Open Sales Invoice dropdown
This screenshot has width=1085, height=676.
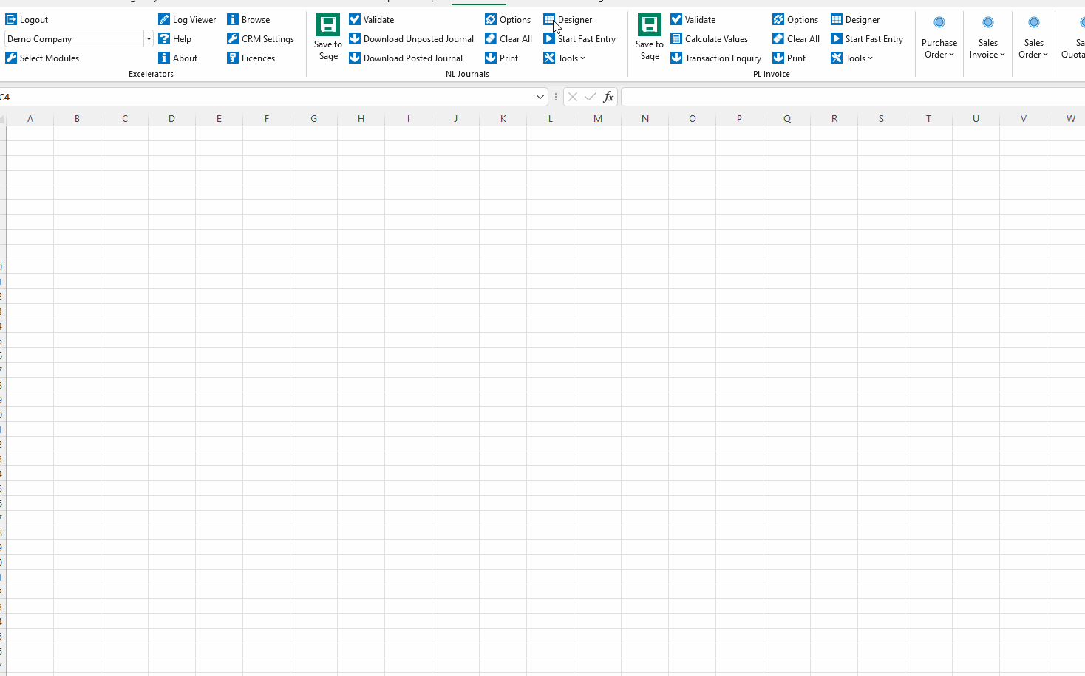point(987,38)
